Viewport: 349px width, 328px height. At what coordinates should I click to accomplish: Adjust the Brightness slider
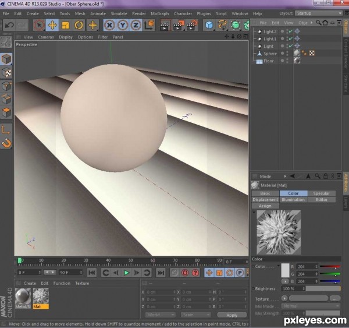point(323,289)
